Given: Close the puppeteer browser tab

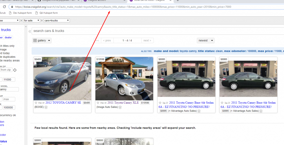Looking at the screenshot, I should tap(78, 1).
